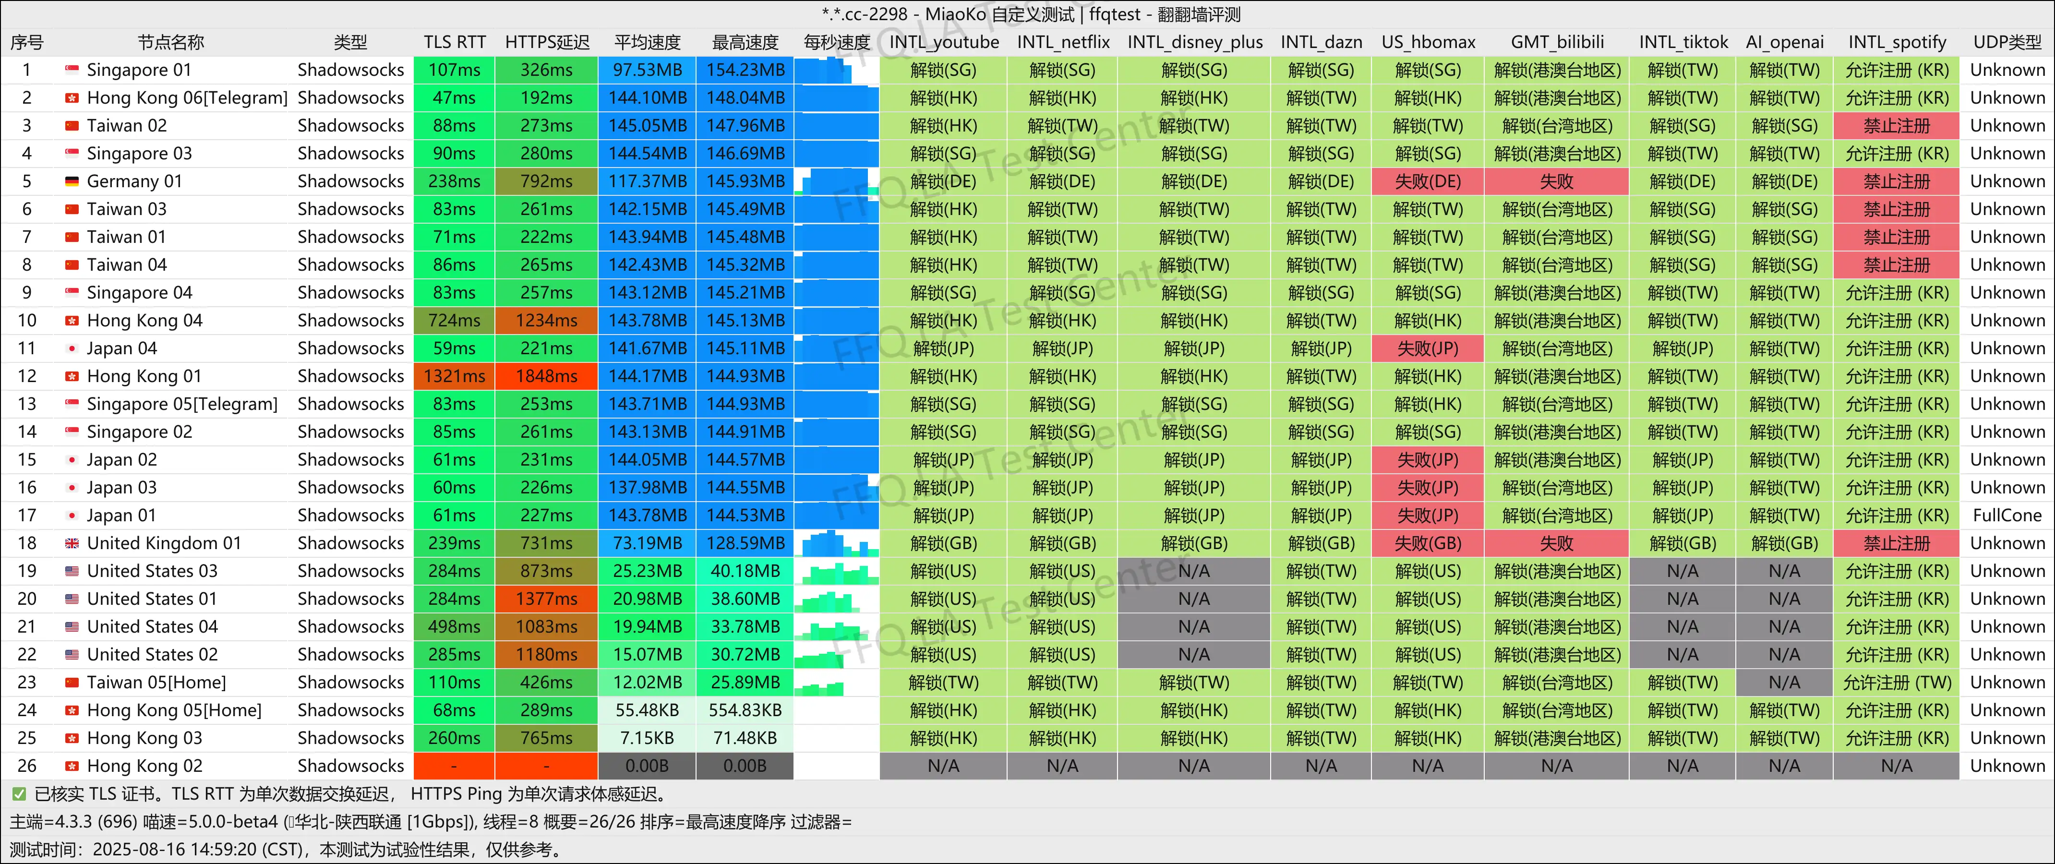Click the per-second speed graph for Germany 01
Viewport: 2055px width, 864px height.
pyautogui.click(x=836, y=182)
